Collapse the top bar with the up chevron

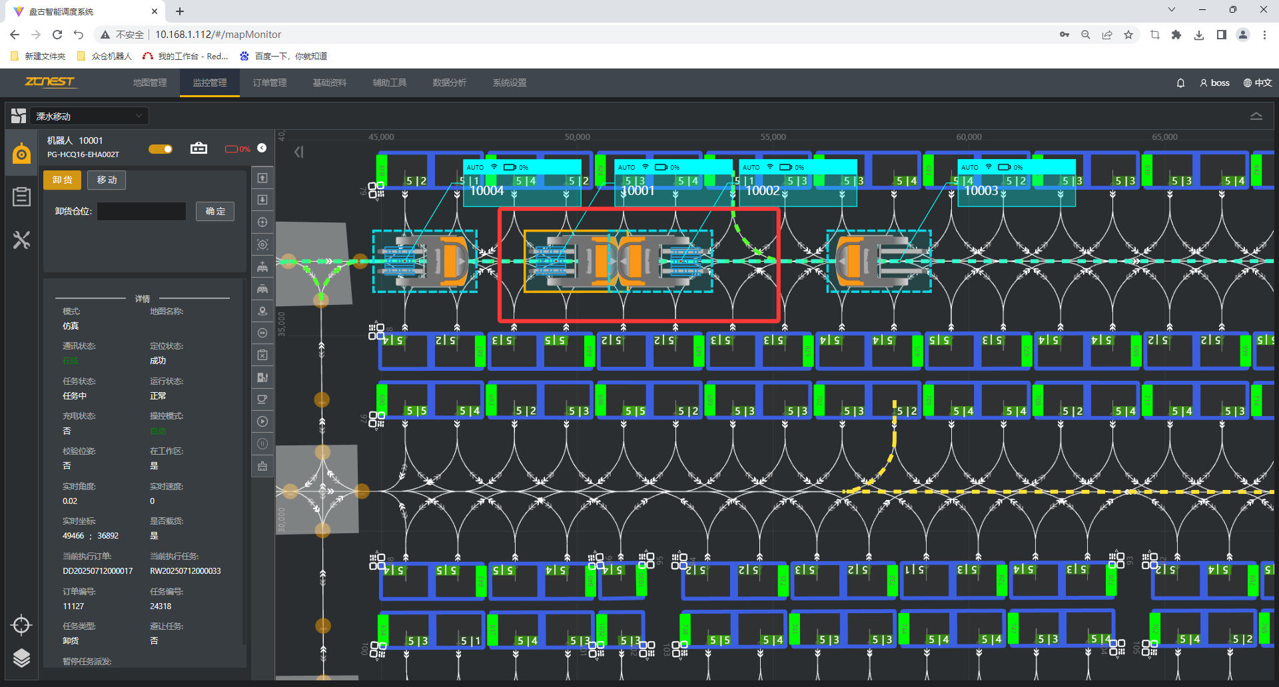tap(1256, 116)
